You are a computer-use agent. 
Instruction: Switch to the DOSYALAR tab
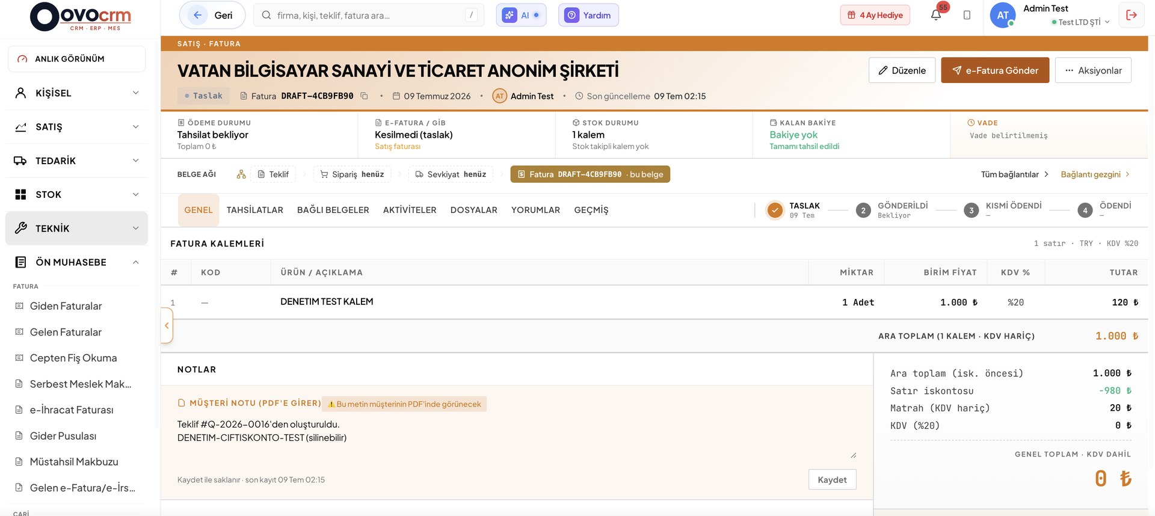(x=474, y=210)
